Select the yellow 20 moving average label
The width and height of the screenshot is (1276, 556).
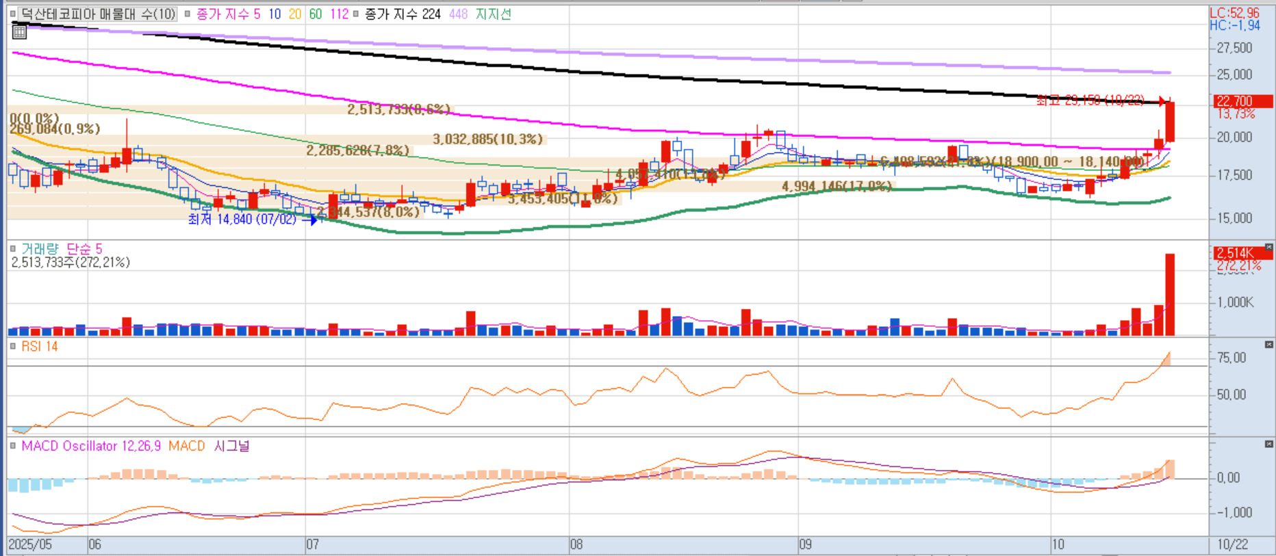tap(295, 14)
